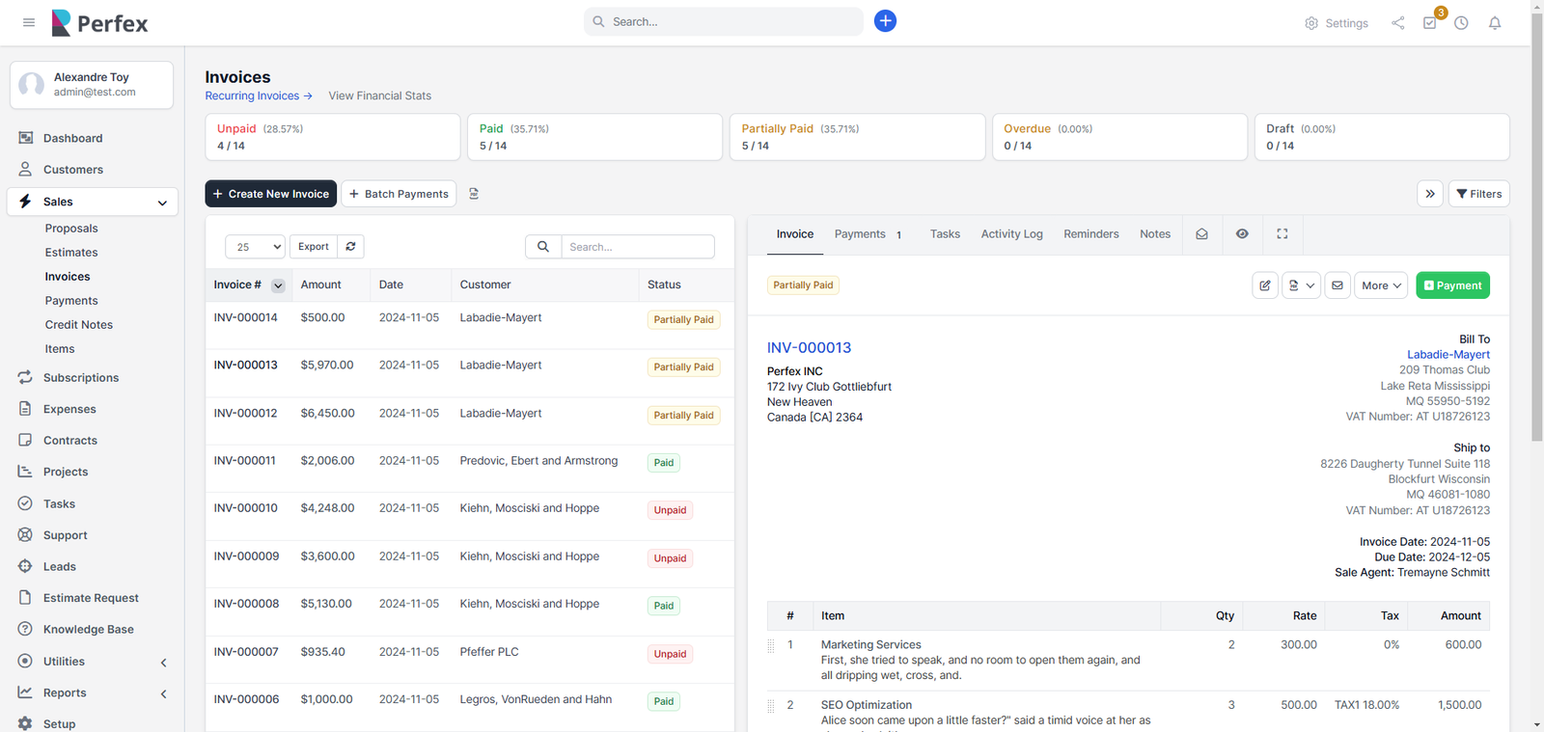
Task: Open the 25 entries per page dropdown
Action: tap(255, 247)
